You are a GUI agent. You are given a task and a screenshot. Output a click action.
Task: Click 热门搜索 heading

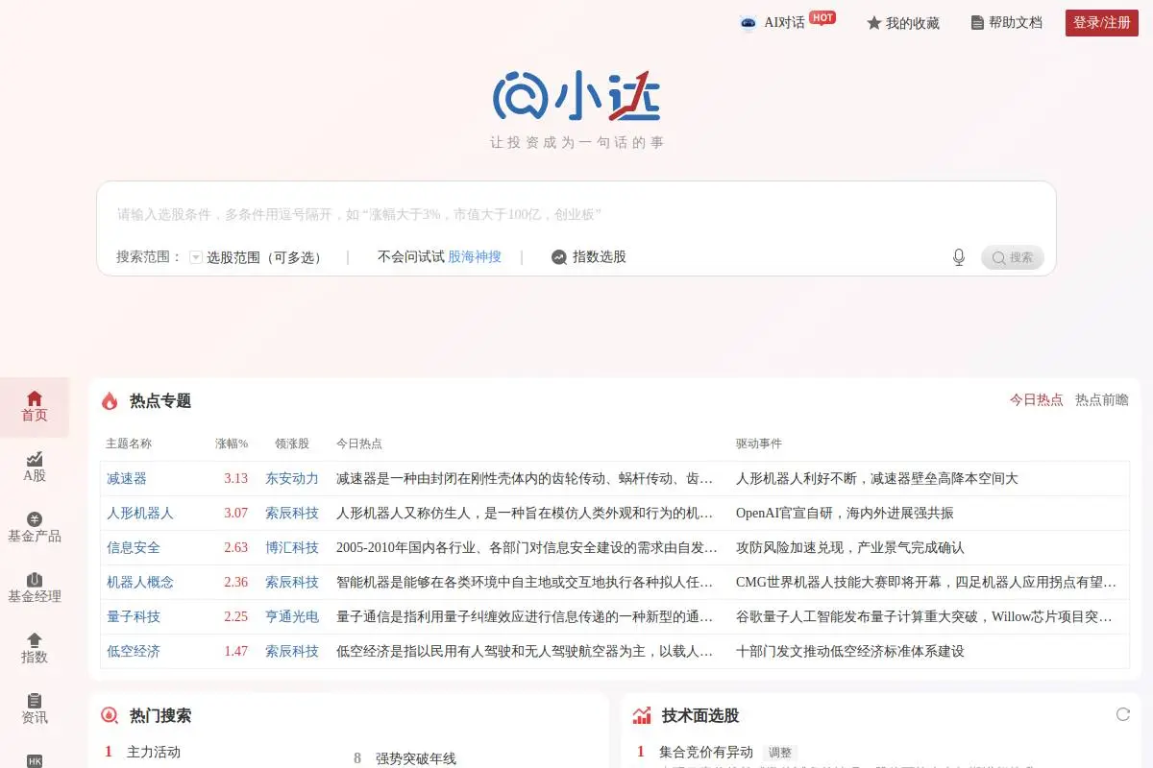tap(160, 715)
